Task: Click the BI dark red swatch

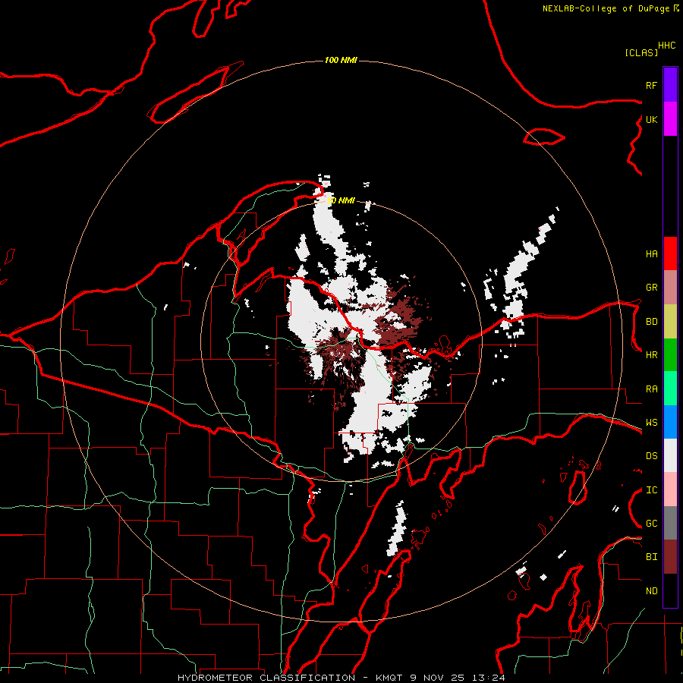Action: pos(670,557)
